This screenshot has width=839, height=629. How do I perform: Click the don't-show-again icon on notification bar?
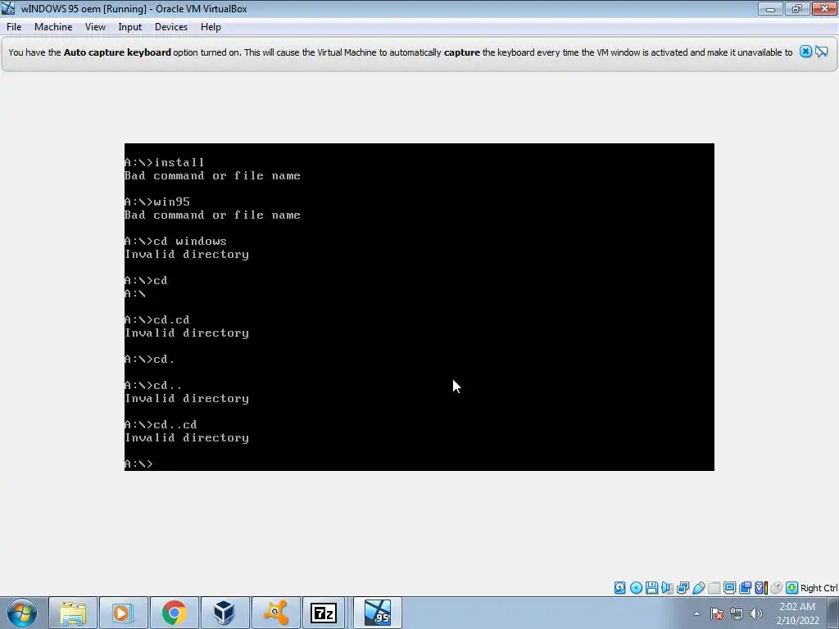pyautogui.click(x=822, y=52)
